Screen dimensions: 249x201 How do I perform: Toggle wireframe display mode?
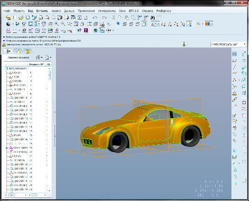(x=125, y=24)
